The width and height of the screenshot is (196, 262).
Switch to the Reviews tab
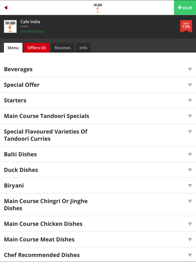point(62,48)
